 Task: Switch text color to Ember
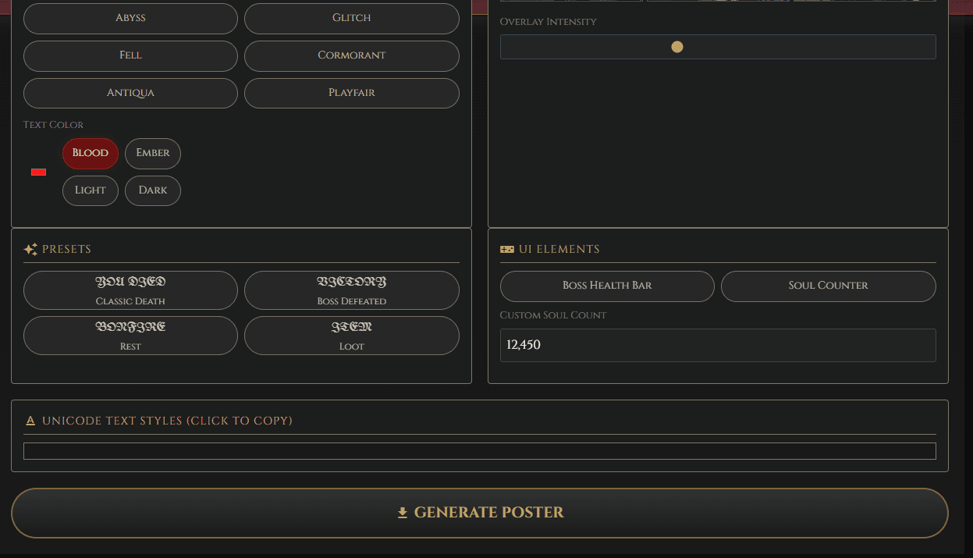(152, 153)
